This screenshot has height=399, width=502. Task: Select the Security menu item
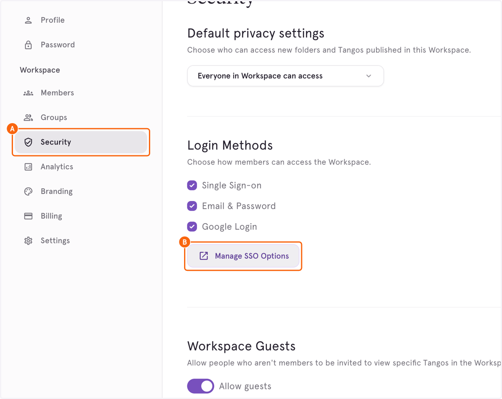tap(81, 142)
